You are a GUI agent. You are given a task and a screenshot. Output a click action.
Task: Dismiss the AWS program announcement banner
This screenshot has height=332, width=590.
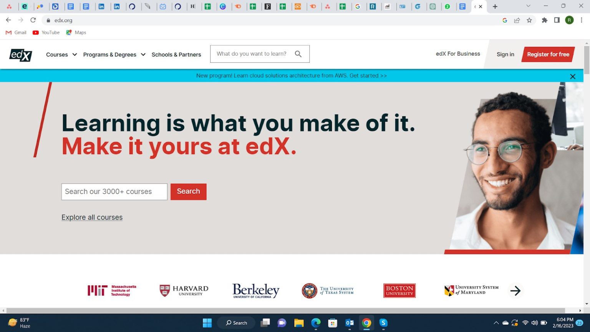click(x=572, y=76)
